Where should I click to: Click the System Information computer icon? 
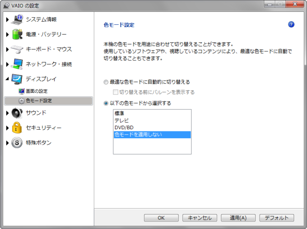pyautogui.click(x=17, y=19)
